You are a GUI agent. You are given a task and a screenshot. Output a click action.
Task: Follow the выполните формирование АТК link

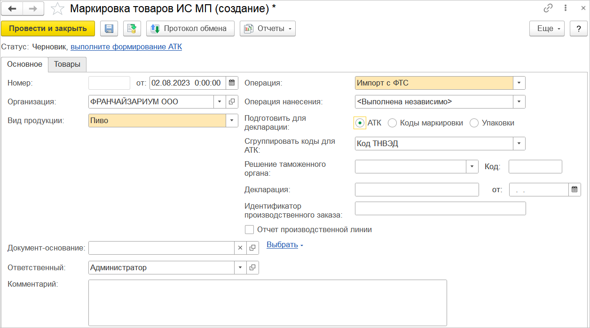[126, 47]
